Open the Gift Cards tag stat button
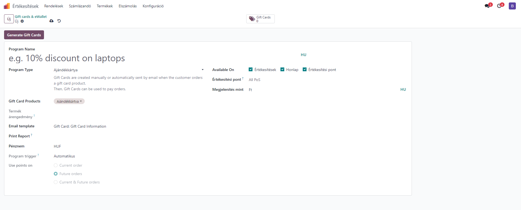Image resolution: width=521 pixels, height=210 pixels. [260, 19]
